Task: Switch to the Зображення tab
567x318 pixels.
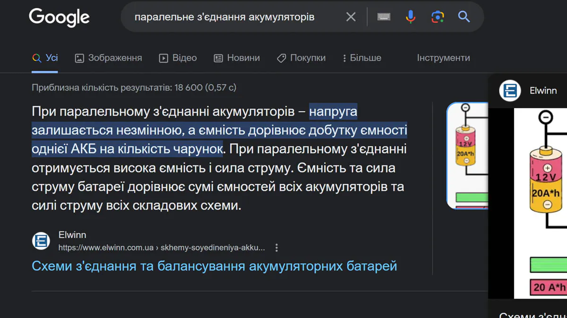Action: (x=108, y=58)
